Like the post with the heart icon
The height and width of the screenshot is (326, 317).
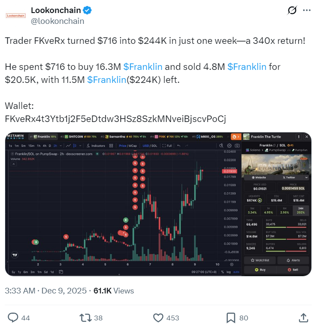pos(159,317)
